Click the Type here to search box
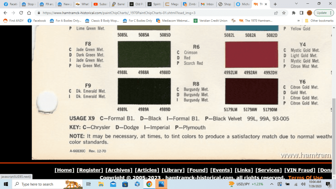Viewport: 336px width, 189px height. 47,184
